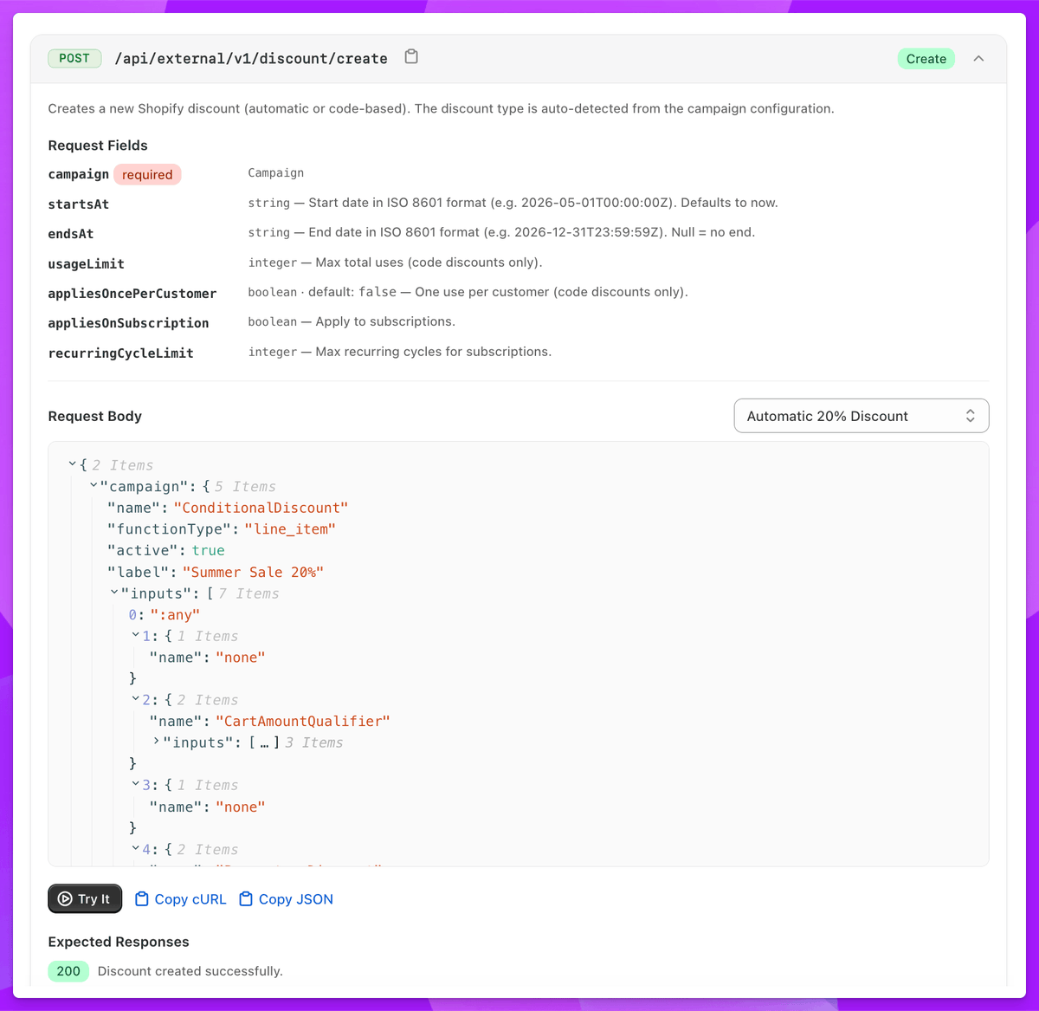Collapse the "campaign" object node

94,486
